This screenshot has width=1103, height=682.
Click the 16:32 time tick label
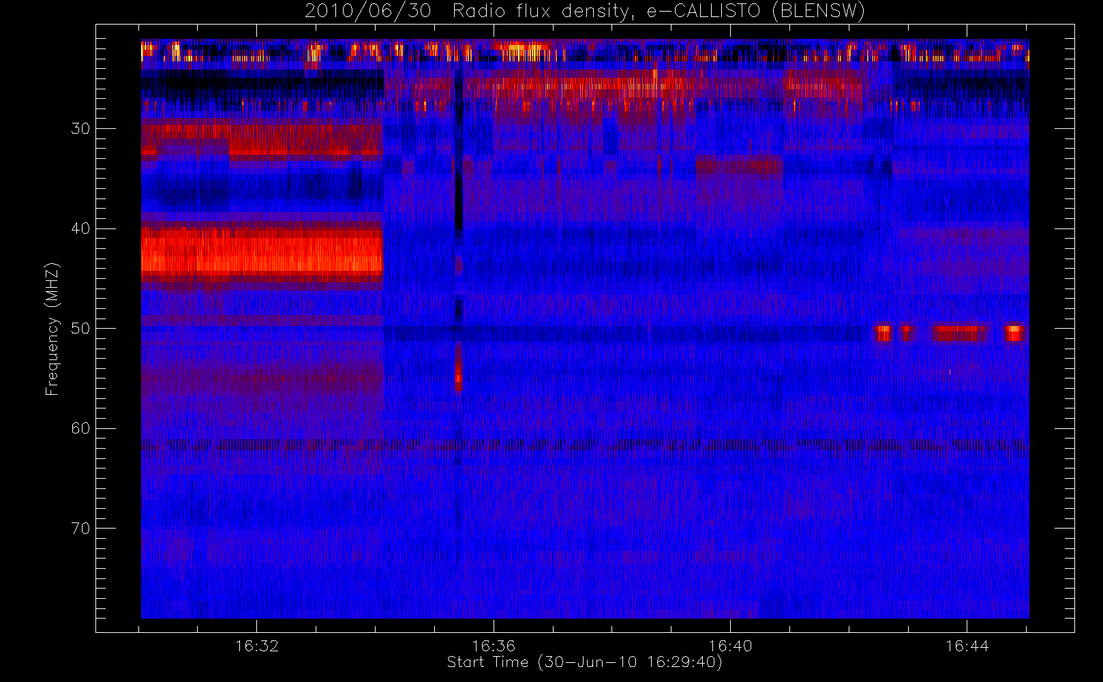tap(257, 646)
